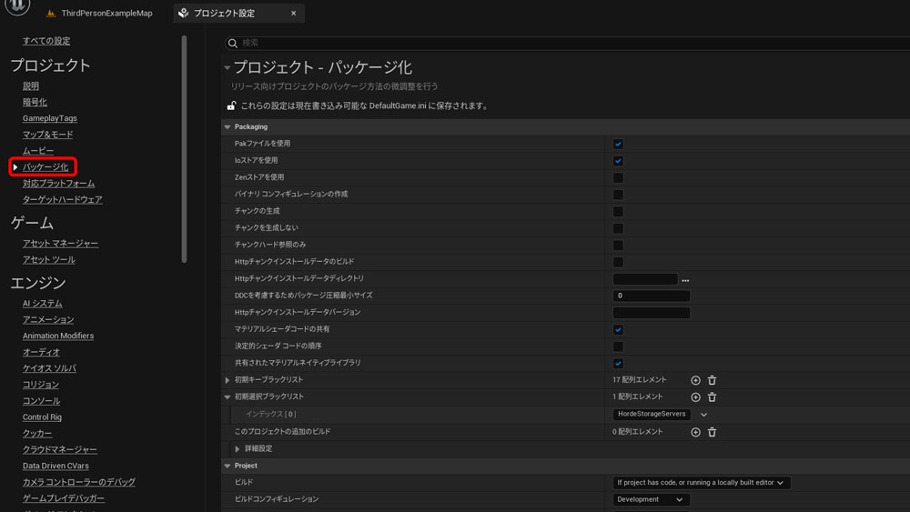This screenshot has width=910, height=512.
Task: Toggle the 共有されたマテリアルネイティブライブラリ checkbox
Action: (618, 363)
